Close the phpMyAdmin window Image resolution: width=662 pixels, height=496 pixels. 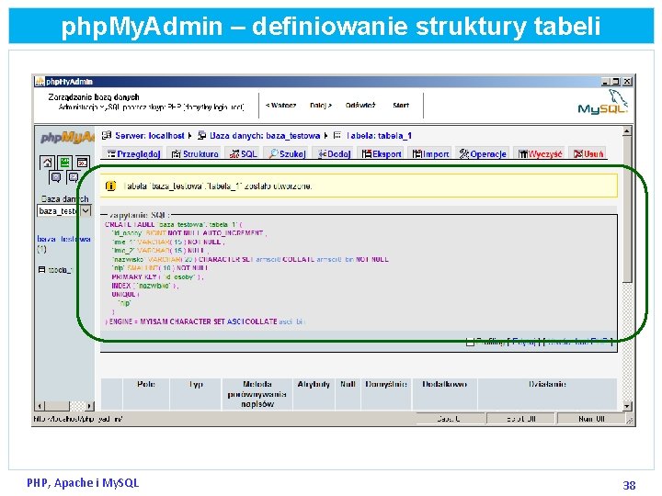[x=627, y=82]
